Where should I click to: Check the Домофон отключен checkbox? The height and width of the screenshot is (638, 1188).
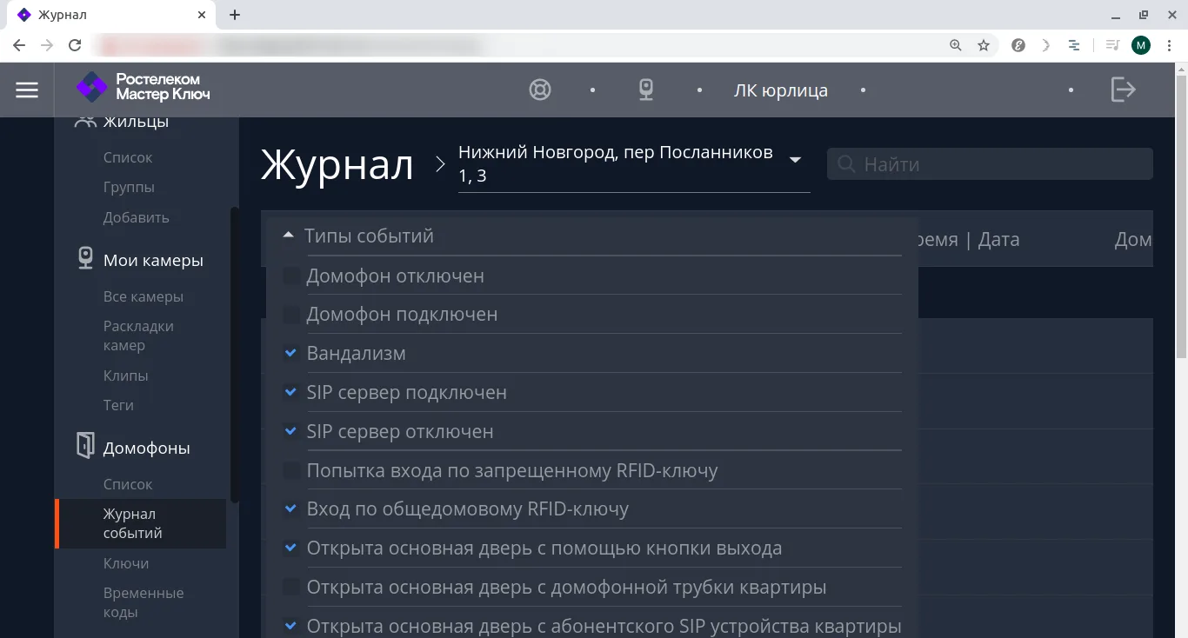coord(292,276)
